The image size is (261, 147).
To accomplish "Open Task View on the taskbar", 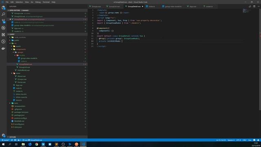I will (16, 144).
